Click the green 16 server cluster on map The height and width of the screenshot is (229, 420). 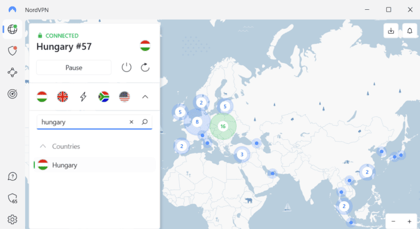tap(223, 126)
